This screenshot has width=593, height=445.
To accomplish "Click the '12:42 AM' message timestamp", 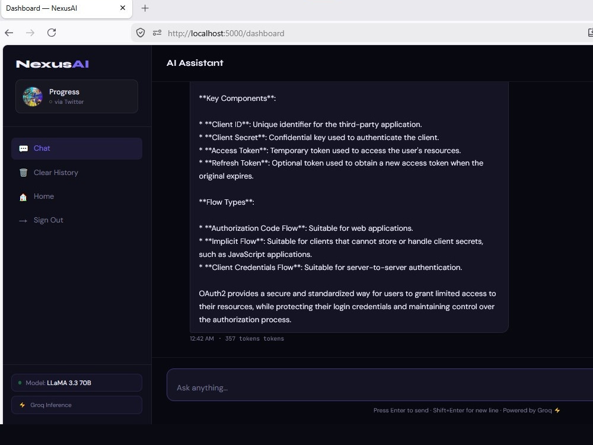I will (202, 339).
